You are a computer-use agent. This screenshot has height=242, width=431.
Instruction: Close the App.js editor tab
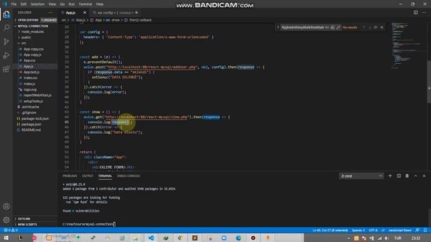(85, 13)
